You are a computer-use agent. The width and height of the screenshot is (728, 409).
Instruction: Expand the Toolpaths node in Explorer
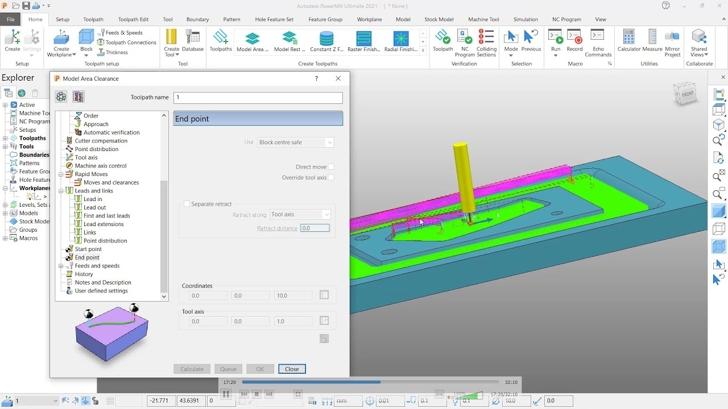[5, 138]
